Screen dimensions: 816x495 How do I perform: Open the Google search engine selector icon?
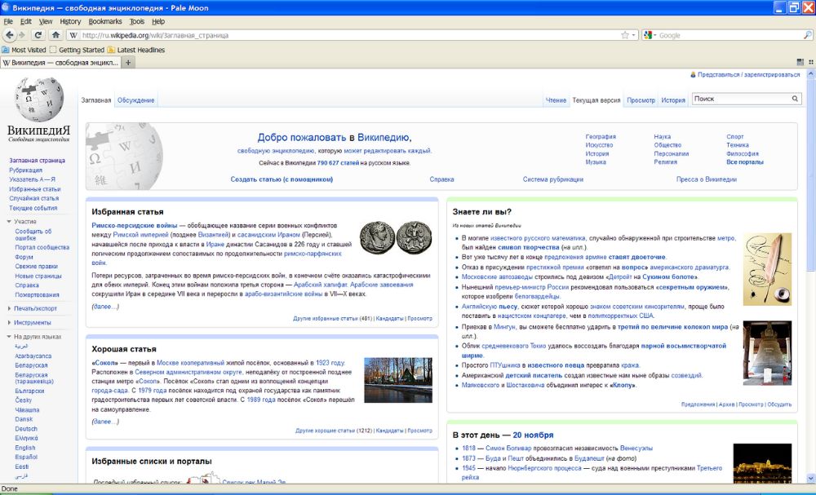point(648,35)
